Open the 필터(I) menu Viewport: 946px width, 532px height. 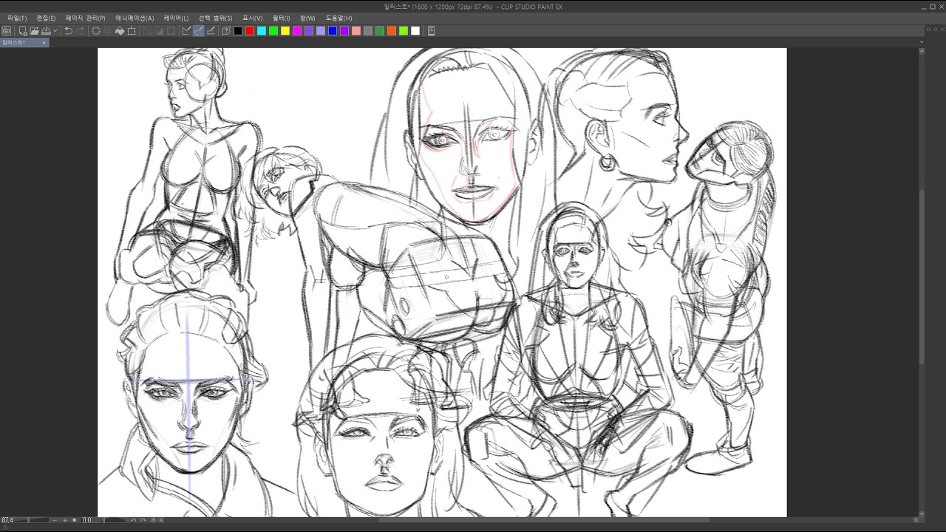coord(282,18)
